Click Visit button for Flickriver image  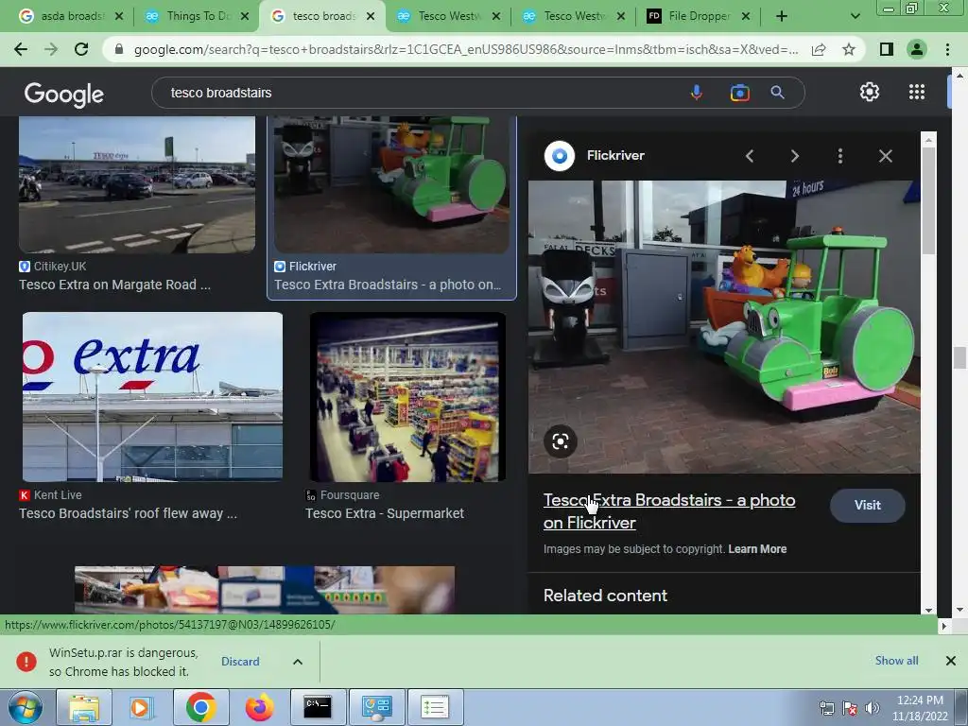pos(868,505)
